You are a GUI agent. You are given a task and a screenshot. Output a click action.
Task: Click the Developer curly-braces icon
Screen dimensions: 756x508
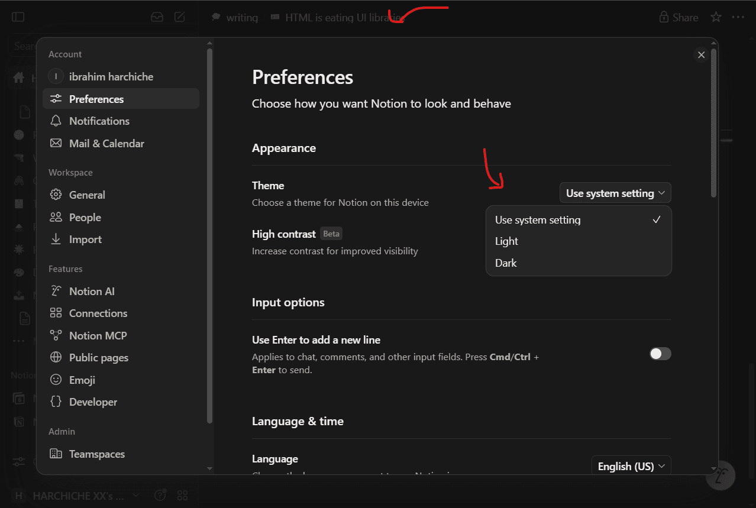tap(56, 402)
